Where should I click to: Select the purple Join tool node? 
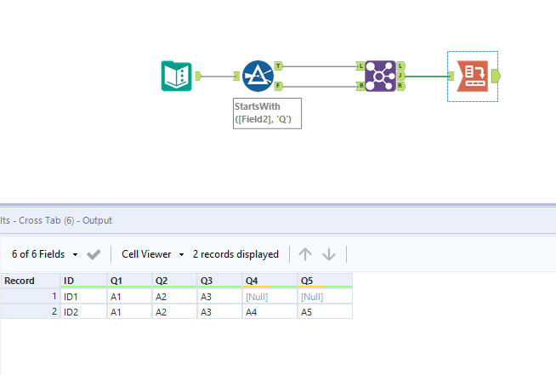pyautogui.click(x=380, y=76)
